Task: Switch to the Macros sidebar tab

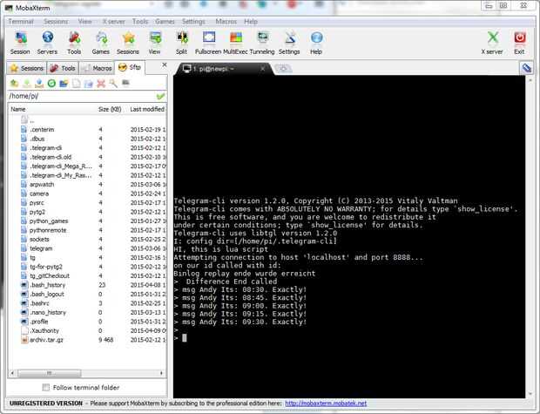Action: click(98, 68)
